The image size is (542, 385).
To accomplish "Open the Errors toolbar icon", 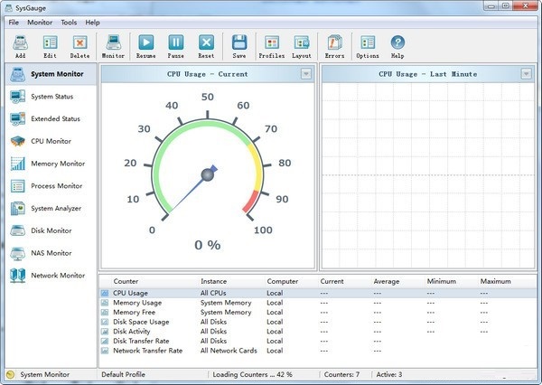I will click(334, 42).
